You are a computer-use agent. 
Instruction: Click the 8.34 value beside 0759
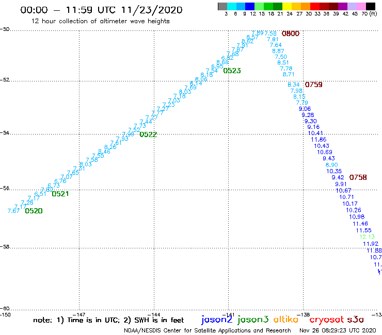294,85
